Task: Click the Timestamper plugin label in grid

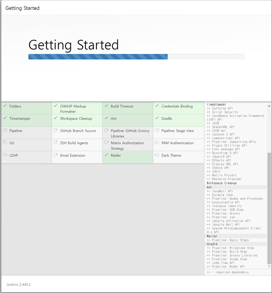Action: tap(20, 119)
